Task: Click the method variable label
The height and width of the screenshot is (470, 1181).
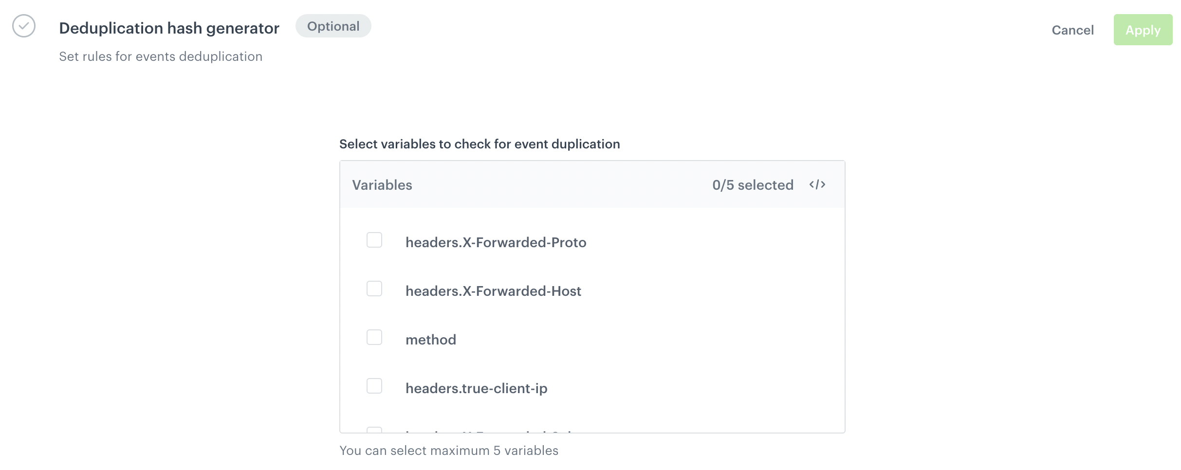Action: pyautogui.click(x=431, y=339)
